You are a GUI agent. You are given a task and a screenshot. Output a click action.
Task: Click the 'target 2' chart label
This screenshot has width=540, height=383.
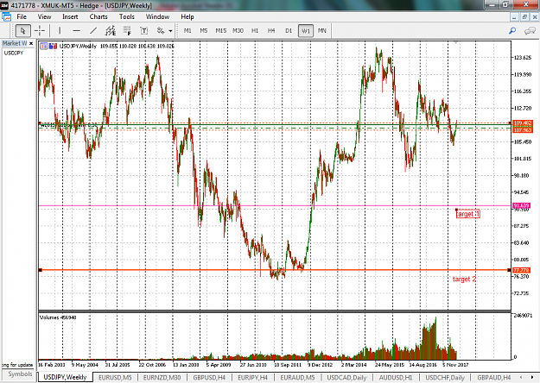pyautogui.click(x=464, y=279)
